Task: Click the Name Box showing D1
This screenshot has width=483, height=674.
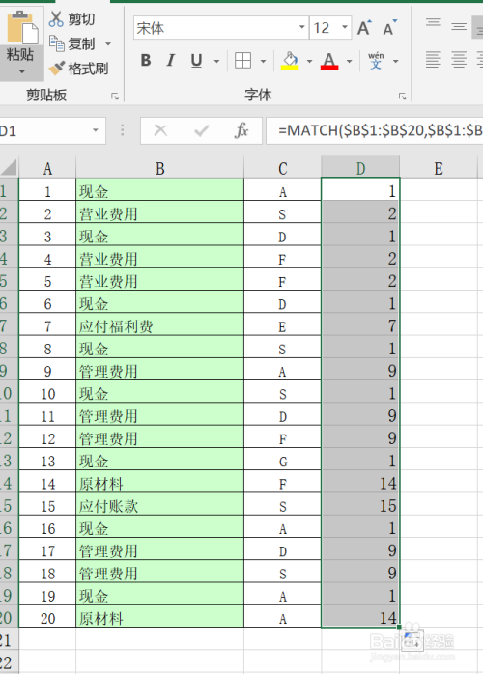Action: point(43,130)
